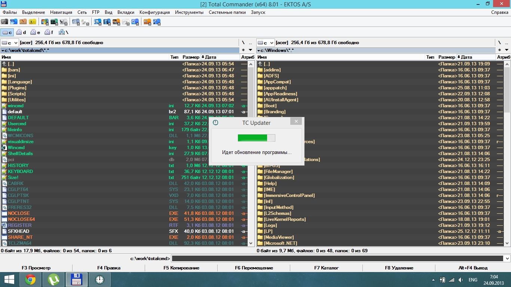
Task: Click the right panel vertical scrollbar
Action: click(507, 153)
